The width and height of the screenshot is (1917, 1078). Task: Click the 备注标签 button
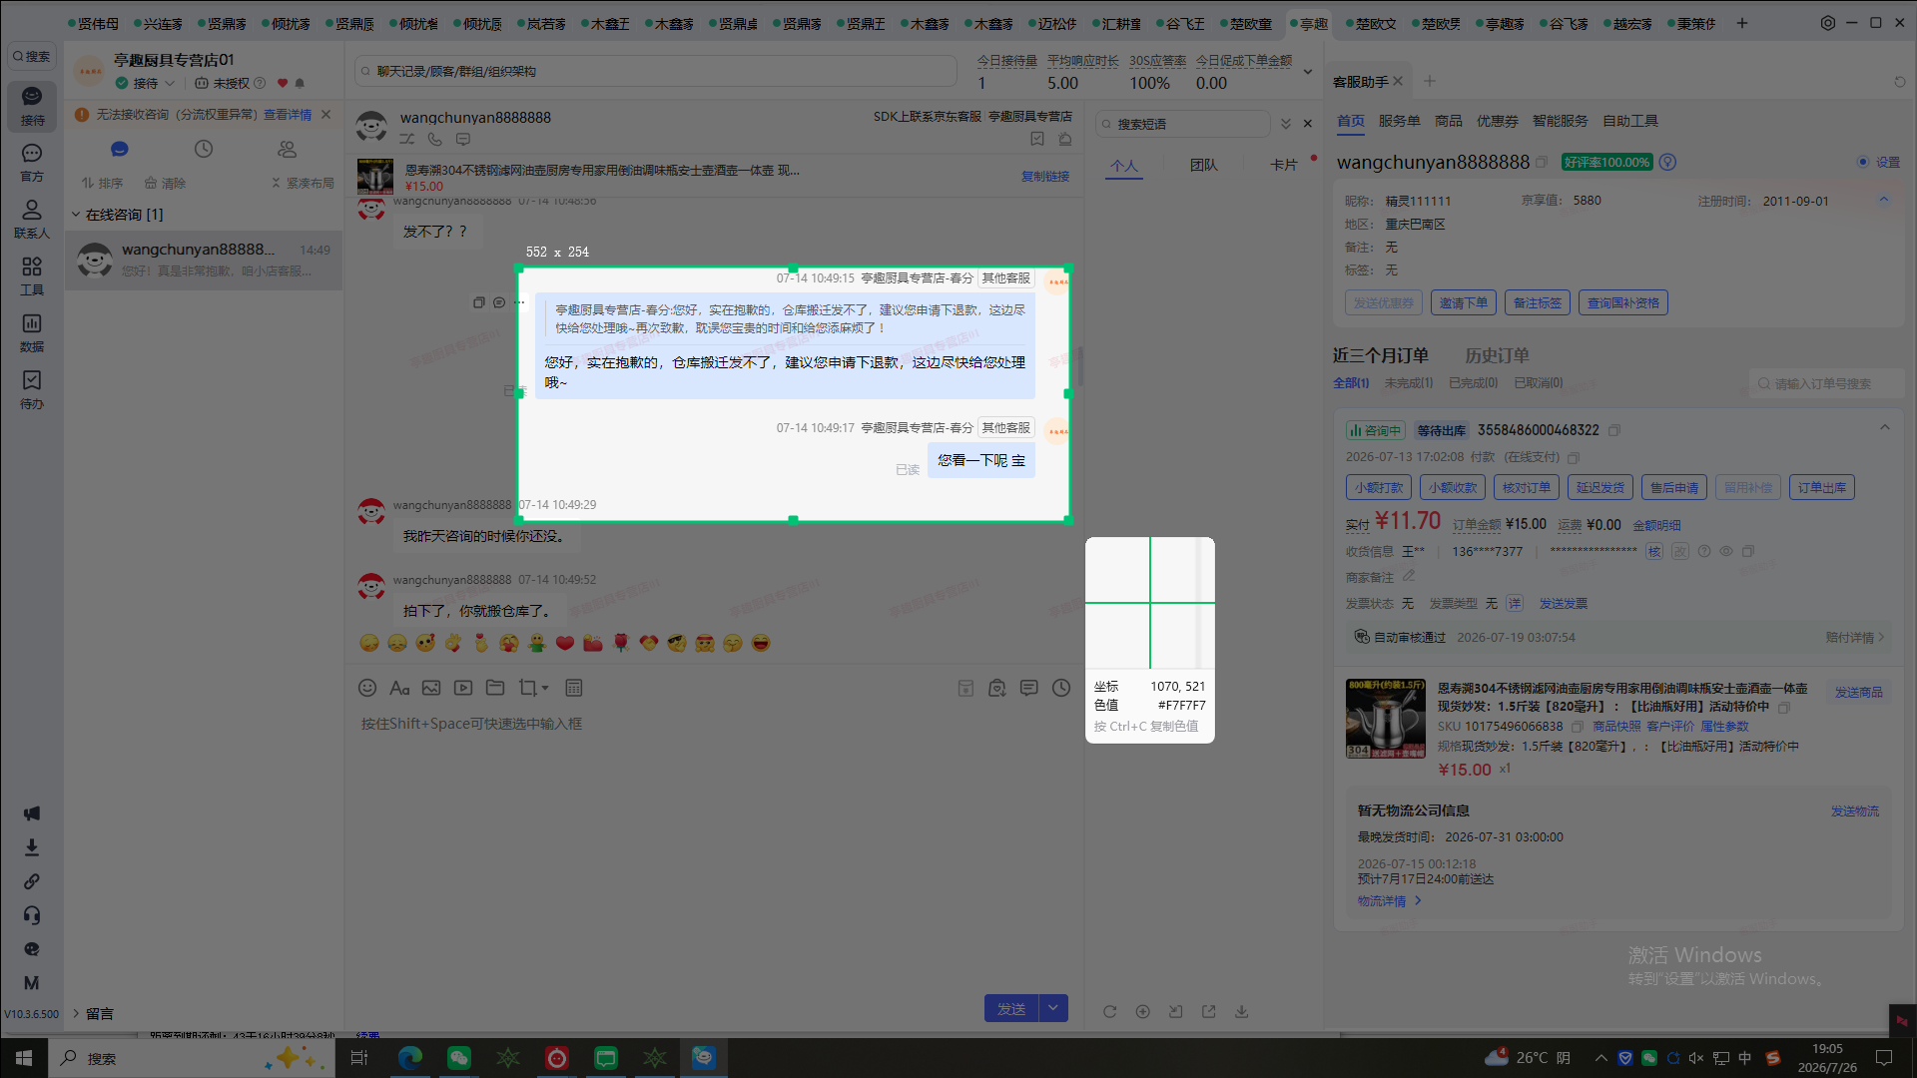1538,303
